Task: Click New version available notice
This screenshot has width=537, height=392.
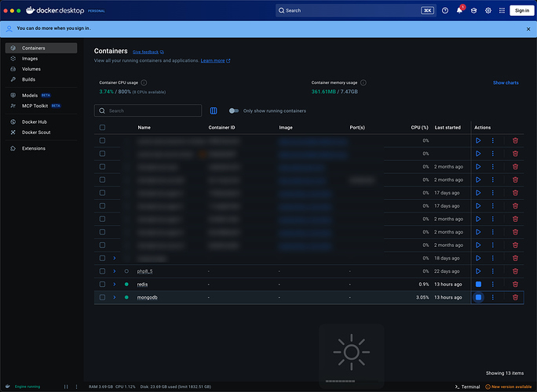Action: pos(509,387)
